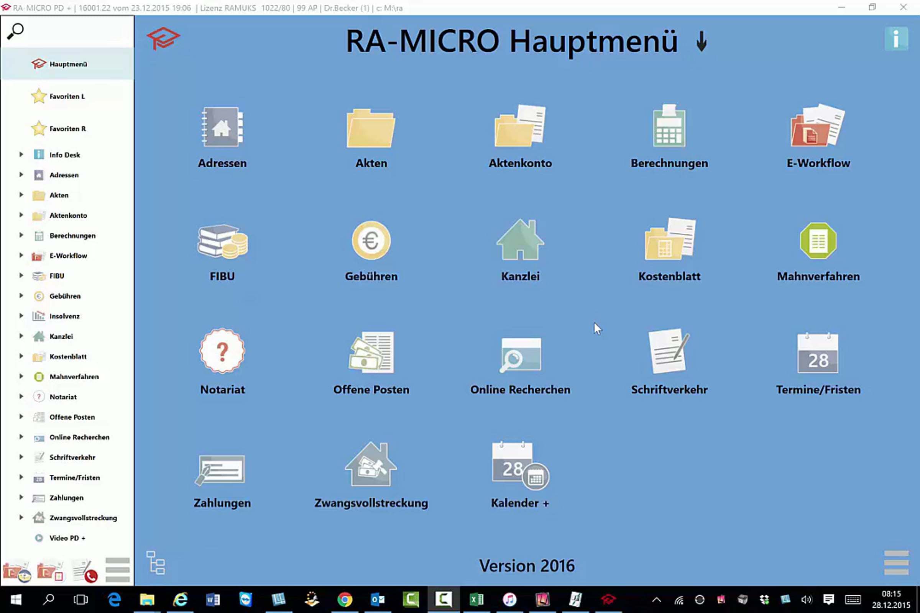
Task: Expand the FIBU sidebar entry arrow
Action: pyautogui.click(x=21, y=275)
